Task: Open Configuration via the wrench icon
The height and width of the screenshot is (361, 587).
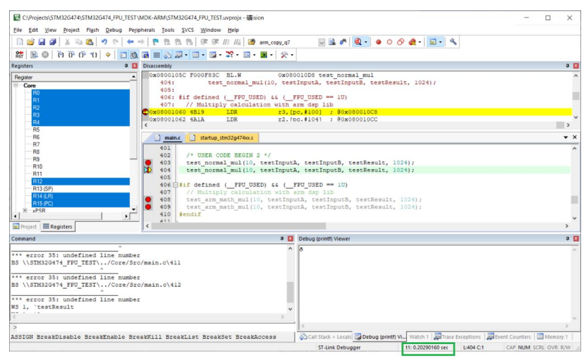Action: pos(453,42)
